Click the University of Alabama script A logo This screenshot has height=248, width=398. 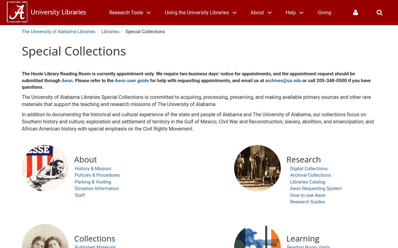(17, 12)
